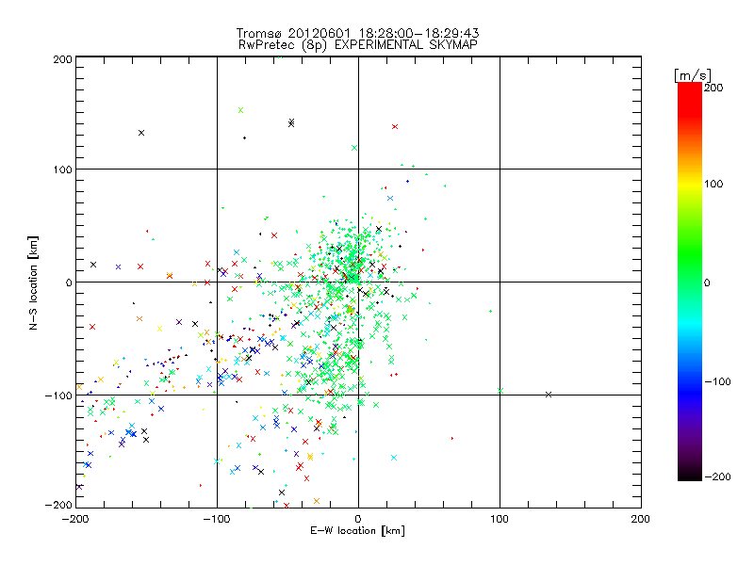Click the colorbar label 100
Screen dimensions: 754x565
[713, 184]
